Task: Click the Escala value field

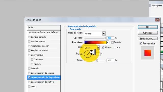Action: (x=110, y=60)
